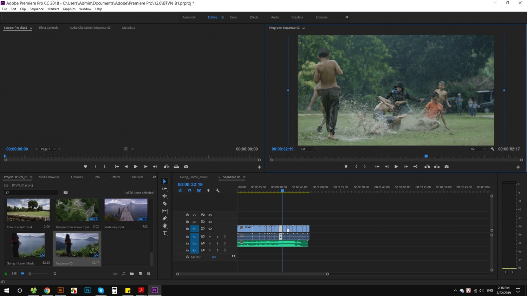The image size is (527, 296).
Task: Click the Lift button in Program monitor
Action: pos(427,167)
